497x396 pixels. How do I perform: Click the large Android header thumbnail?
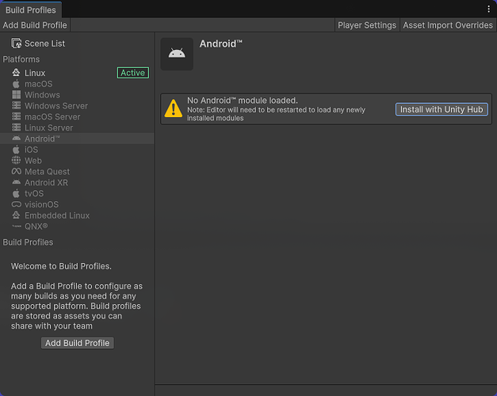177,54
